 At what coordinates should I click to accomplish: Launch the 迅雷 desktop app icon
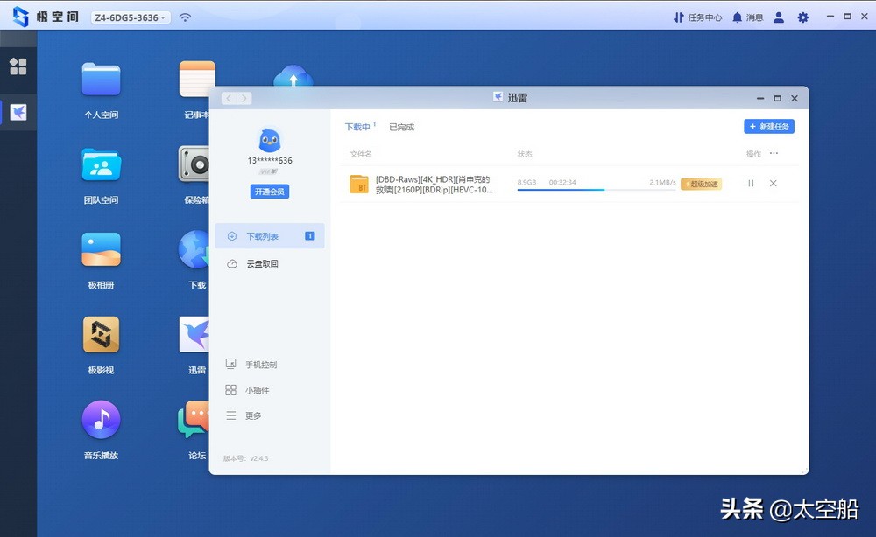tap(194, 334)
